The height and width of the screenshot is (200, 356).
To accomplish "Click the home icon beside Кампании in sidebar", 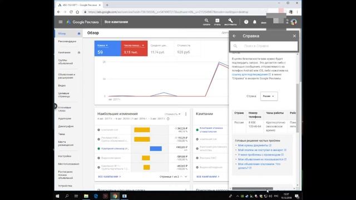I will tap(79, 52).
